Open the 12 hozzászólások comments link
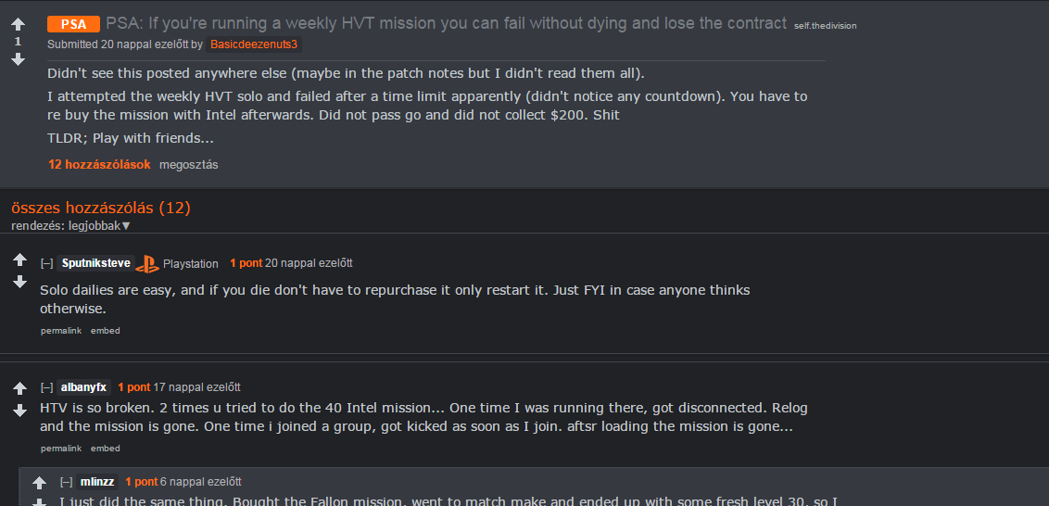1049x506 pixels. (x=100, y=165)
